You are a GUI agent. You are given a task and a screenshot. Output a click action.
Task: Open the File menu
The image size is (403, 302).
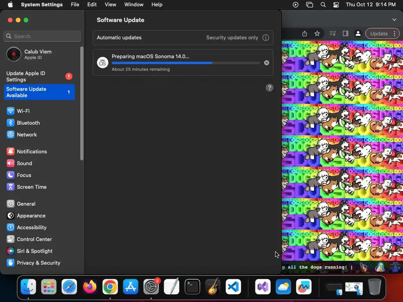[x=75, y=5]
